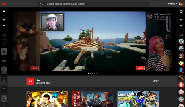
Task: Open favorite games star in left sidebar
Action: point(4,19)
